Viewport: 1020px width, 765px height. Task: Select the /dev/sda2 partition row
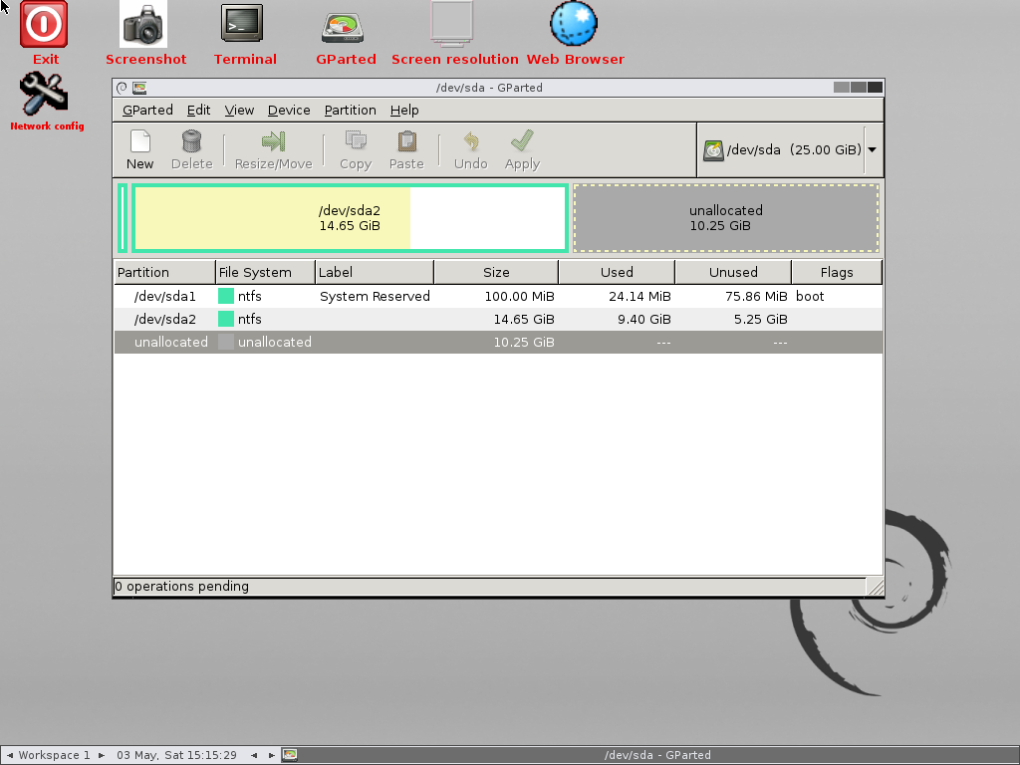click(x=498, y=320)
